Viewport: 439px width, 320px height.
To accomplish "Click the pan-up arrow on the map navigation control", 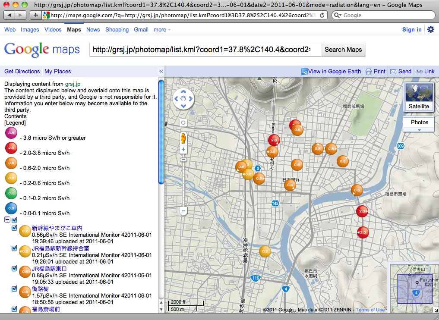I will click(183, 92).
